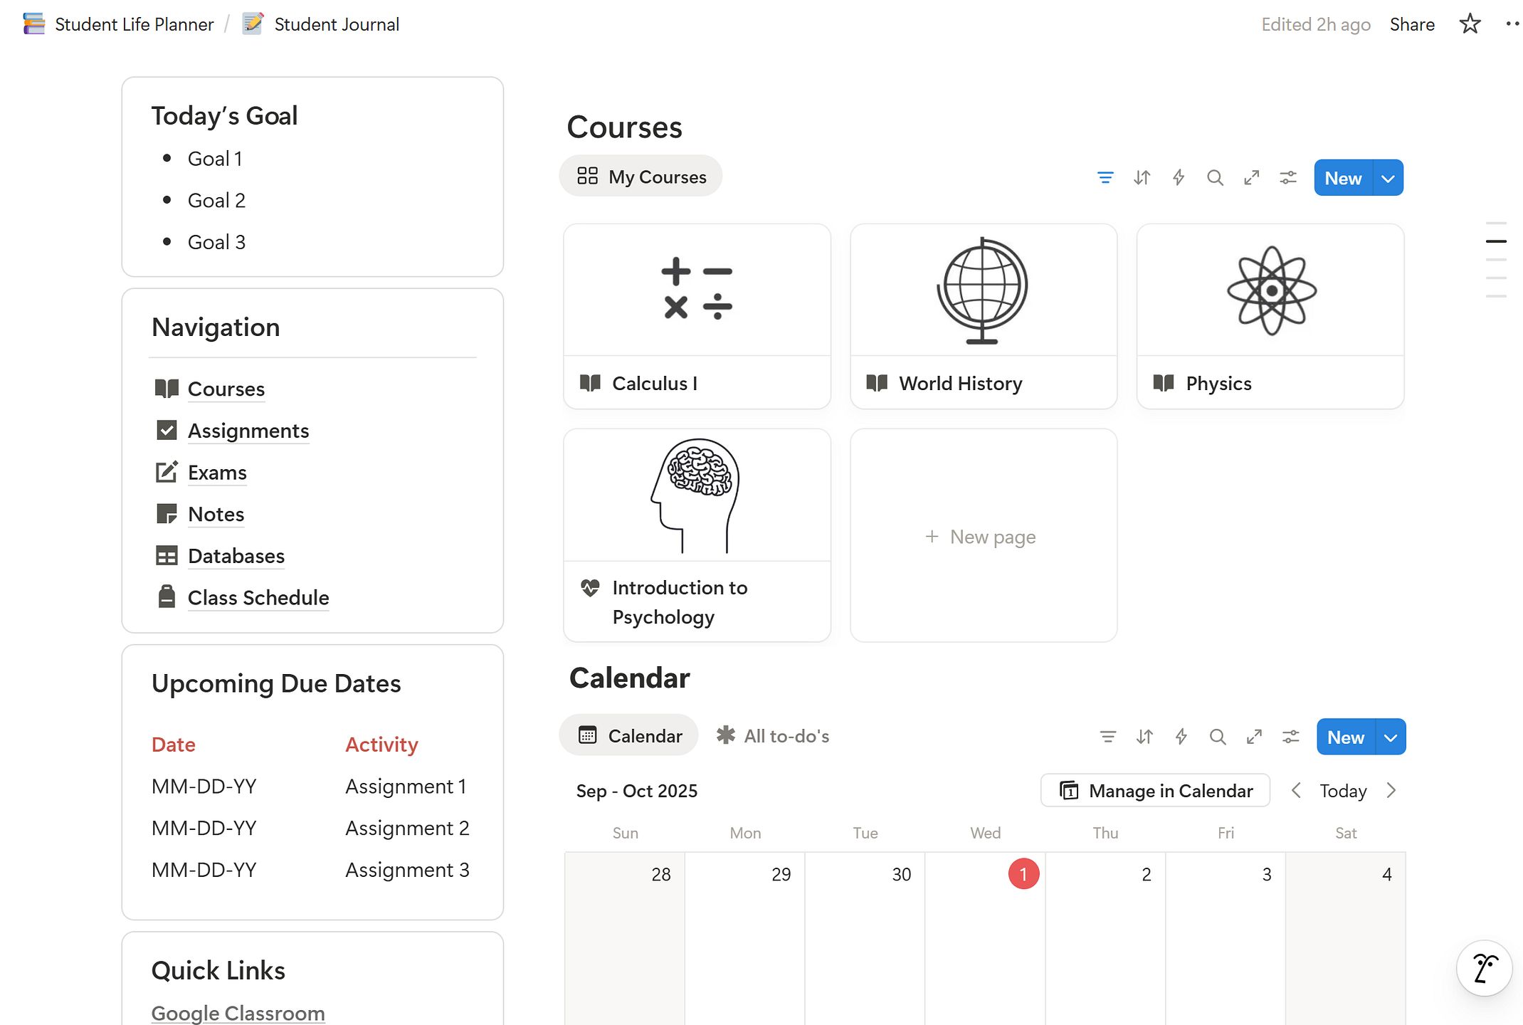Click the Calendar filter icon

pos(1107,737)
